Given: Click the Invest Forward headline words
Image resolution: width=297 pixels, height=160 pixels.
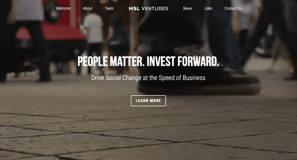Looking at the screenshot, I should tap(183, 61).
